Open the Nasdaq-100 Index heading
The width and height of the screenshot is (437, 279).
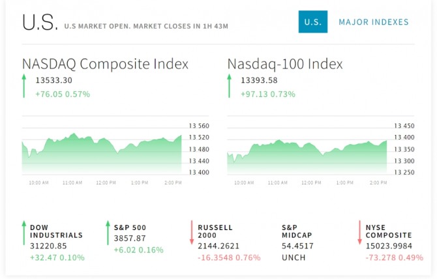(x=285, y=64)
